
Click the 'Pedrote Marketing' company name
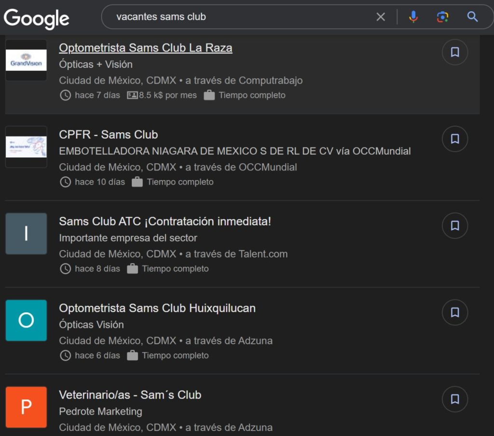point(100,411)
